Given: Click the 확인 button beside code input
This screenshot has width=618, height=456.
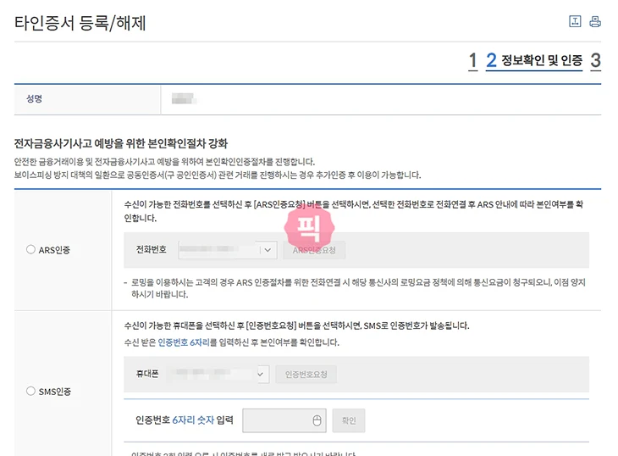Looking at the screenshot, I should point(349,420).
